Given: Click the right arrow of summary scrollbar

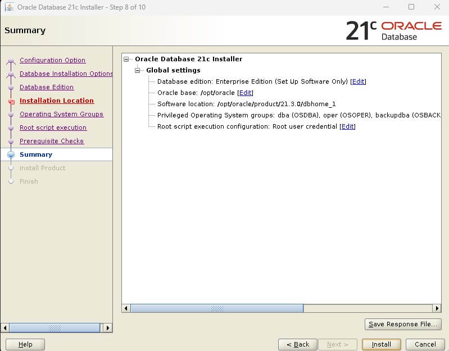Looking at the screenshot, I should [437, 308].
